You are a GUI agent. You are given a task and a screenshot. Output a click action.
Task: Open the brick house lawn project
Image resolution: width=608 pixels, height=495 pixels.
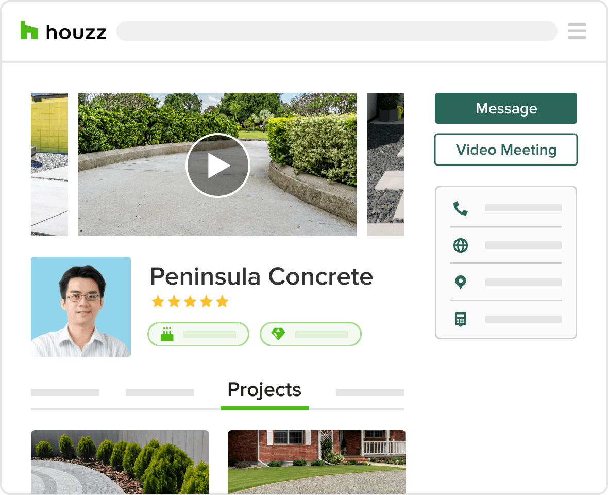pos(316,461)
